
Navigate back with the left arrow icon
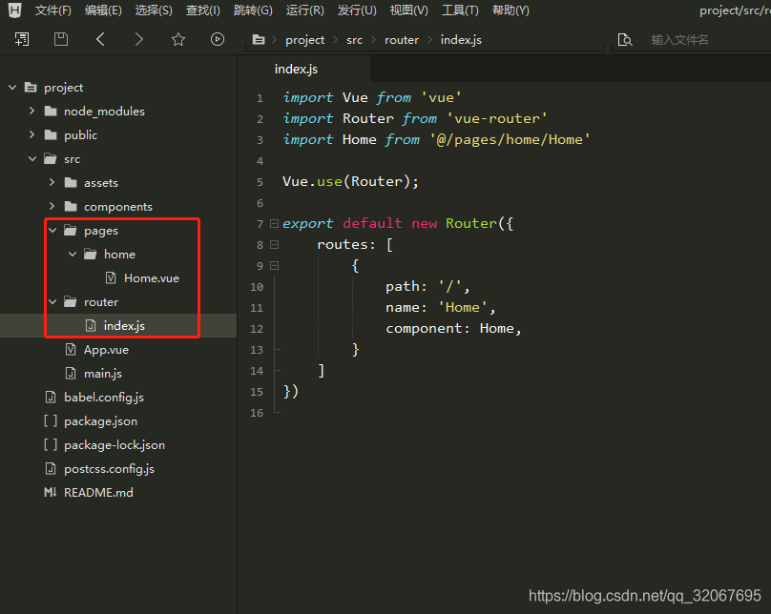(100, 39)
